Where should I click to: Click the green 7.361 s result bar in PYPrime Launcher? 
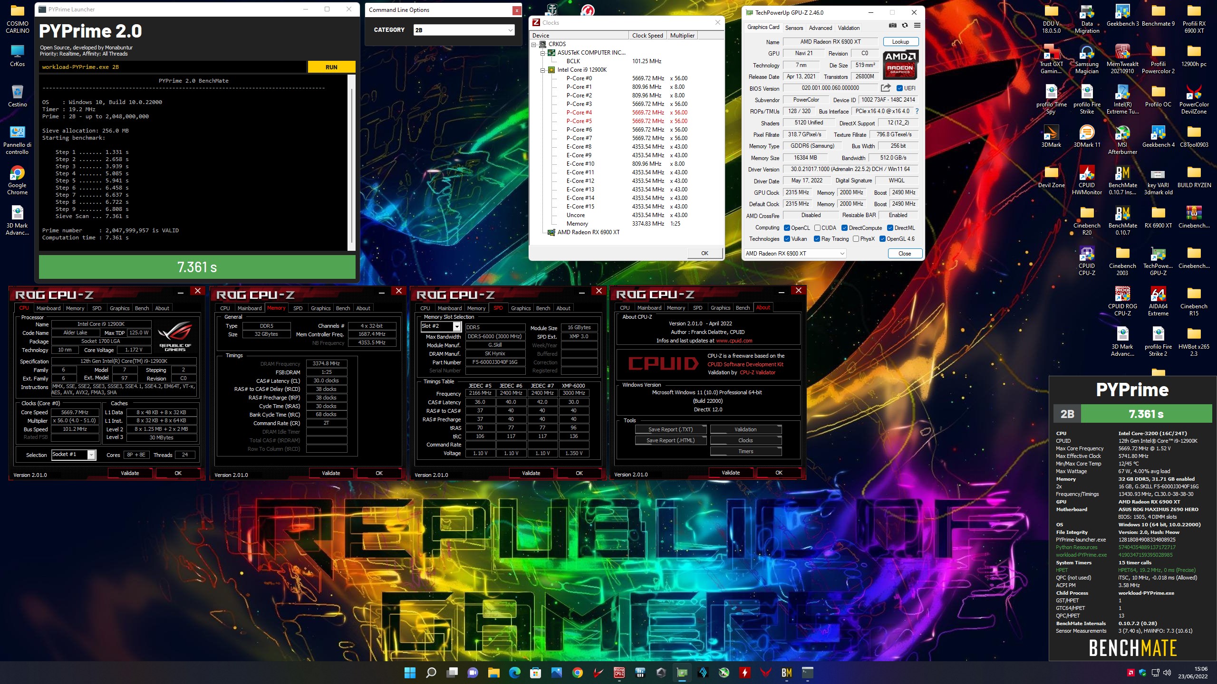197,267
